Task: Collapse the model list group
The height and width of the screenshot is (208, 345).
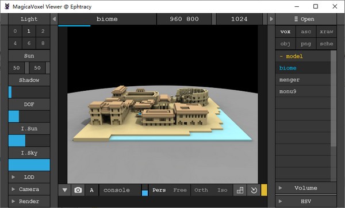Action: pyautogui.click(x=303, y=56)
